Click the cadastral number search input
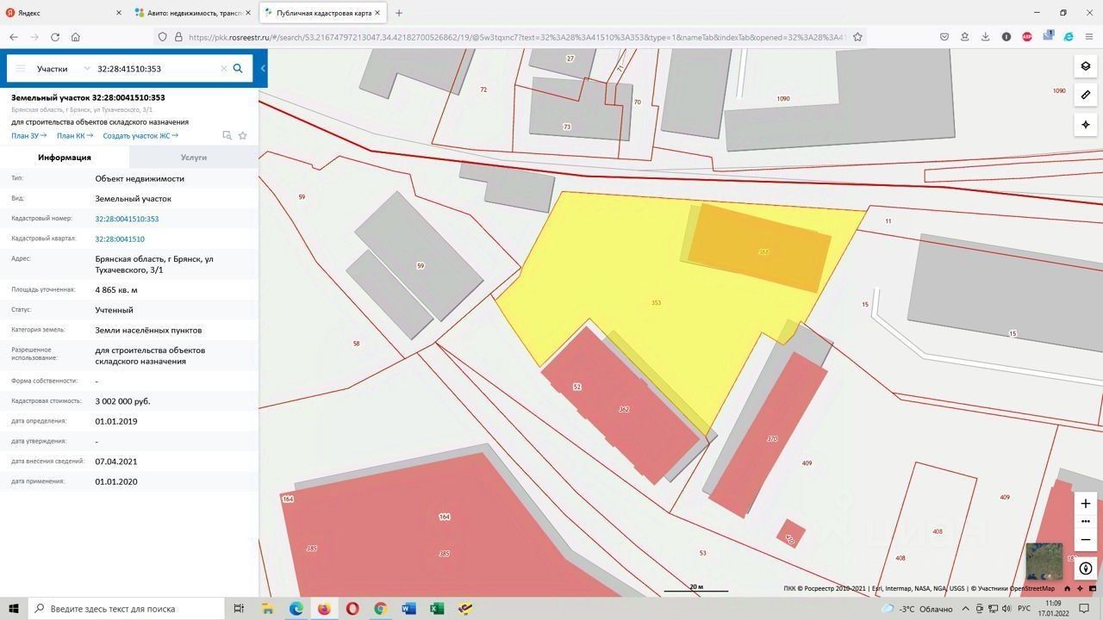The height and width of the screenshot is (620, 1103). 155,68
